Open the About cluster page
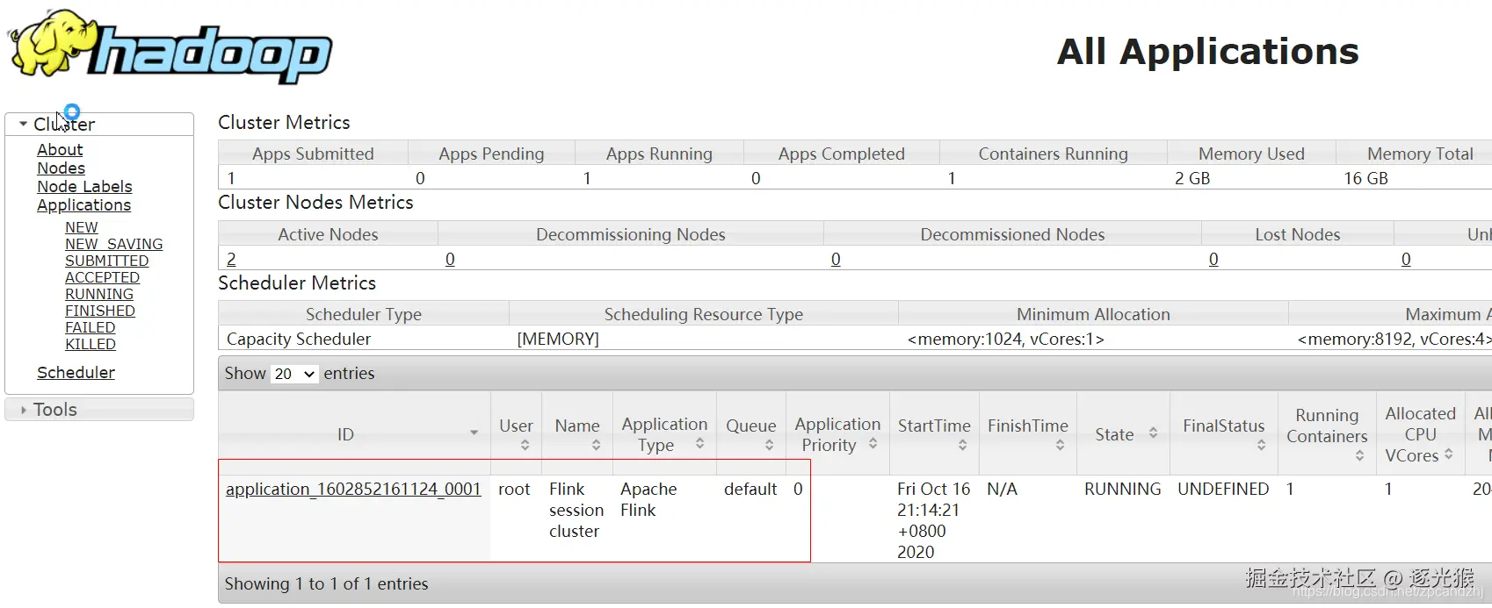The width and height of the screenshot is (1492, 608). coord(60,150)
